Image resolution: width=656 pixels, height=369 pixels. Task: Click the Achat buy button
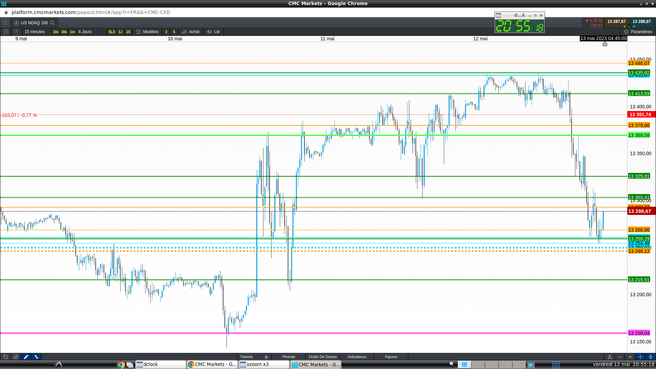coord(191,32)
